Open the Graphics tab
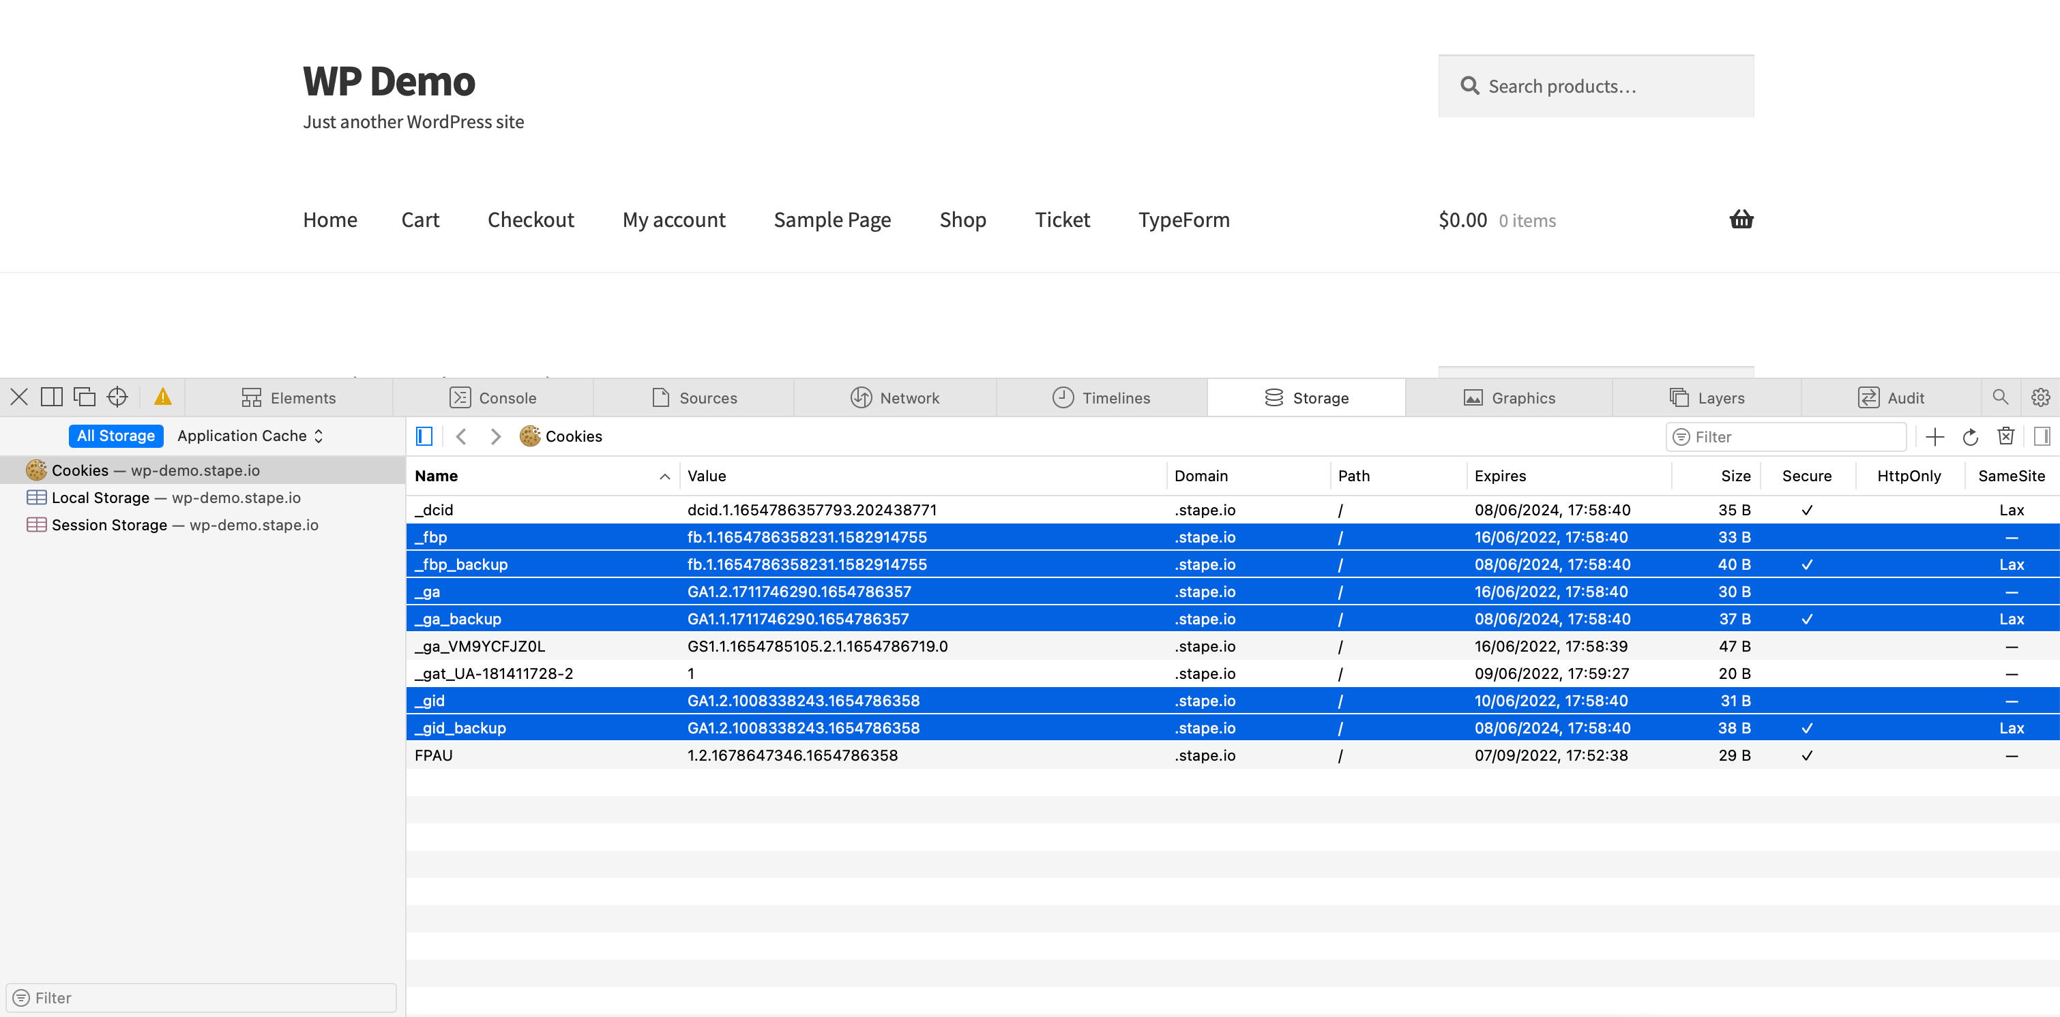This screenshot has width=2060, height=1017. coord(1509,398)
